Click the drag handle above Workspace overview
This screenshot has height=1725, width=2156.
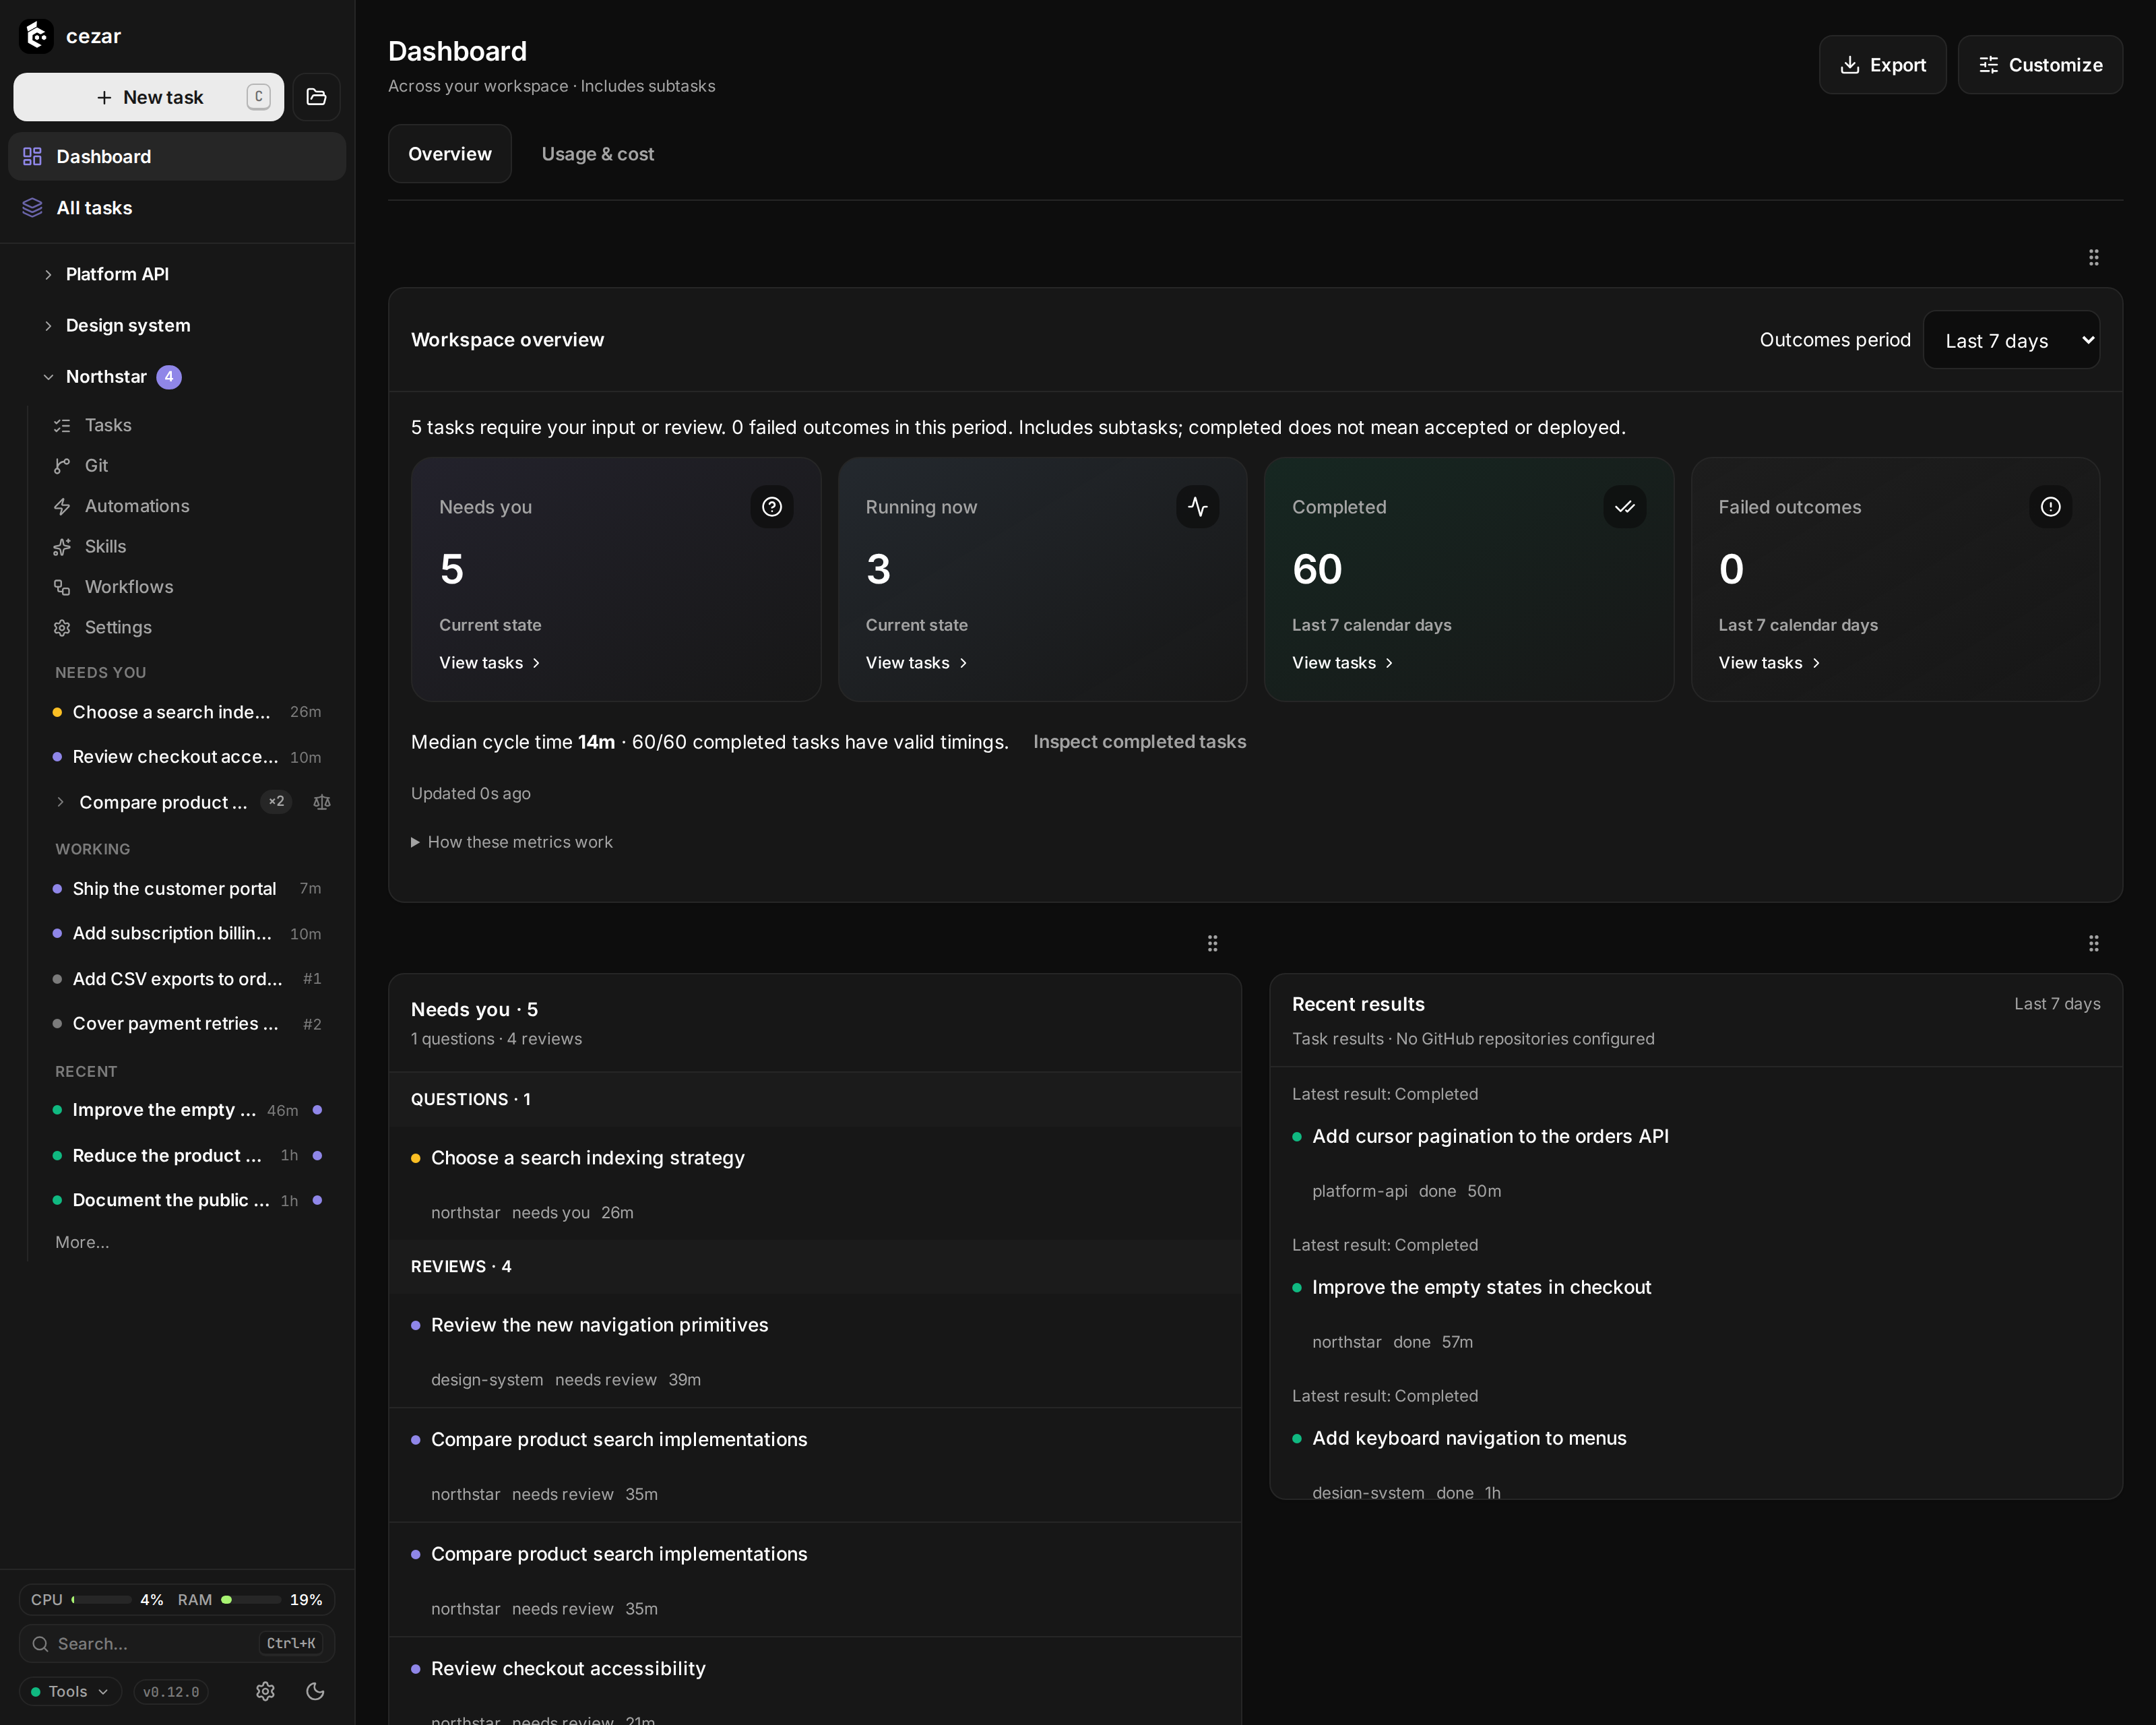[x=2094, y=257]
